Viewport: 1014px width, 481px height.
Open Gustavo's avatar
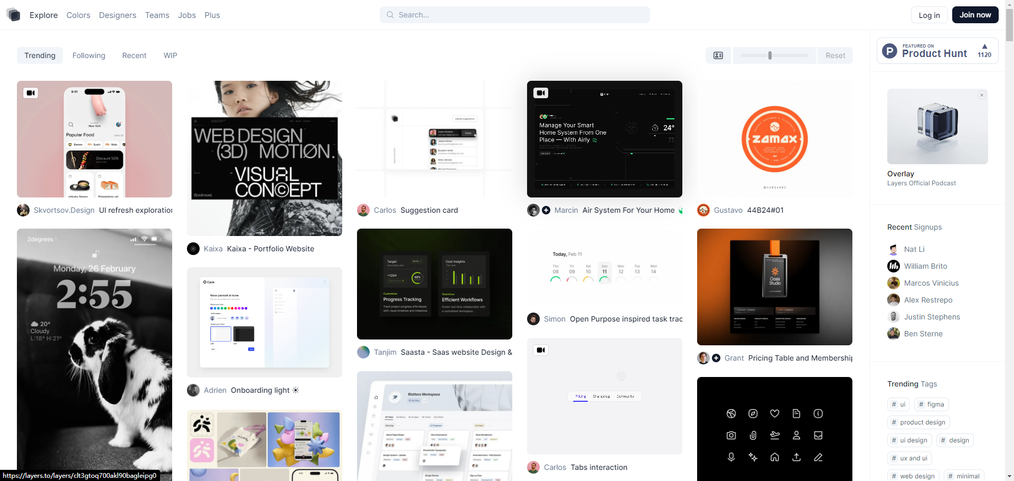pyautogui.click(x=703, y=210)
